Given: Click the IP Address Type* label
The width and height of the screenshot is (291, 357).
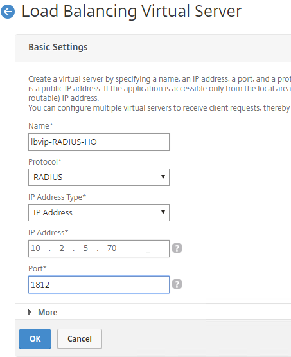Looking at the screenshot, I should (57, 197).
